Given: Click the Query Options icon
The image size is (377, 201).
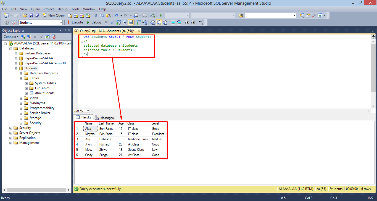Looking at the screenshot, I should tap(125, 22).
